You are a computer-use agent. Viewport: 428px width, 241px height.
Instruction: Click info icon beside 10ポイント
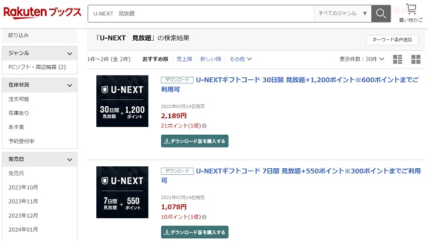coord(204,217)
